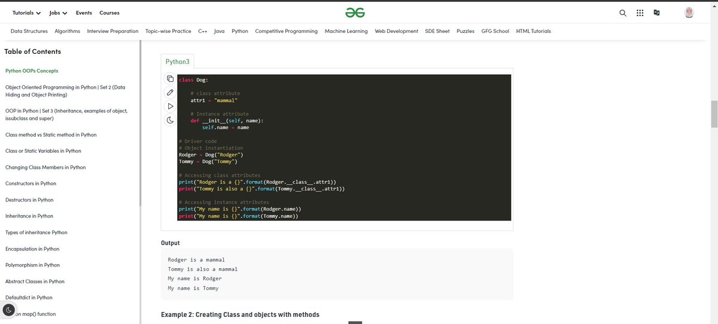Go to Algorithms in navigation bar
Image resolution: width=718 pixels, height=324 pixels.
(67, 31)
